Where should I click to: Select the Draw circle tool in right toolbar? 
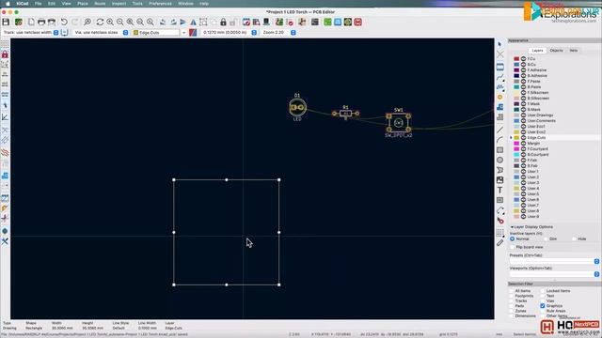tap(499, 160)
